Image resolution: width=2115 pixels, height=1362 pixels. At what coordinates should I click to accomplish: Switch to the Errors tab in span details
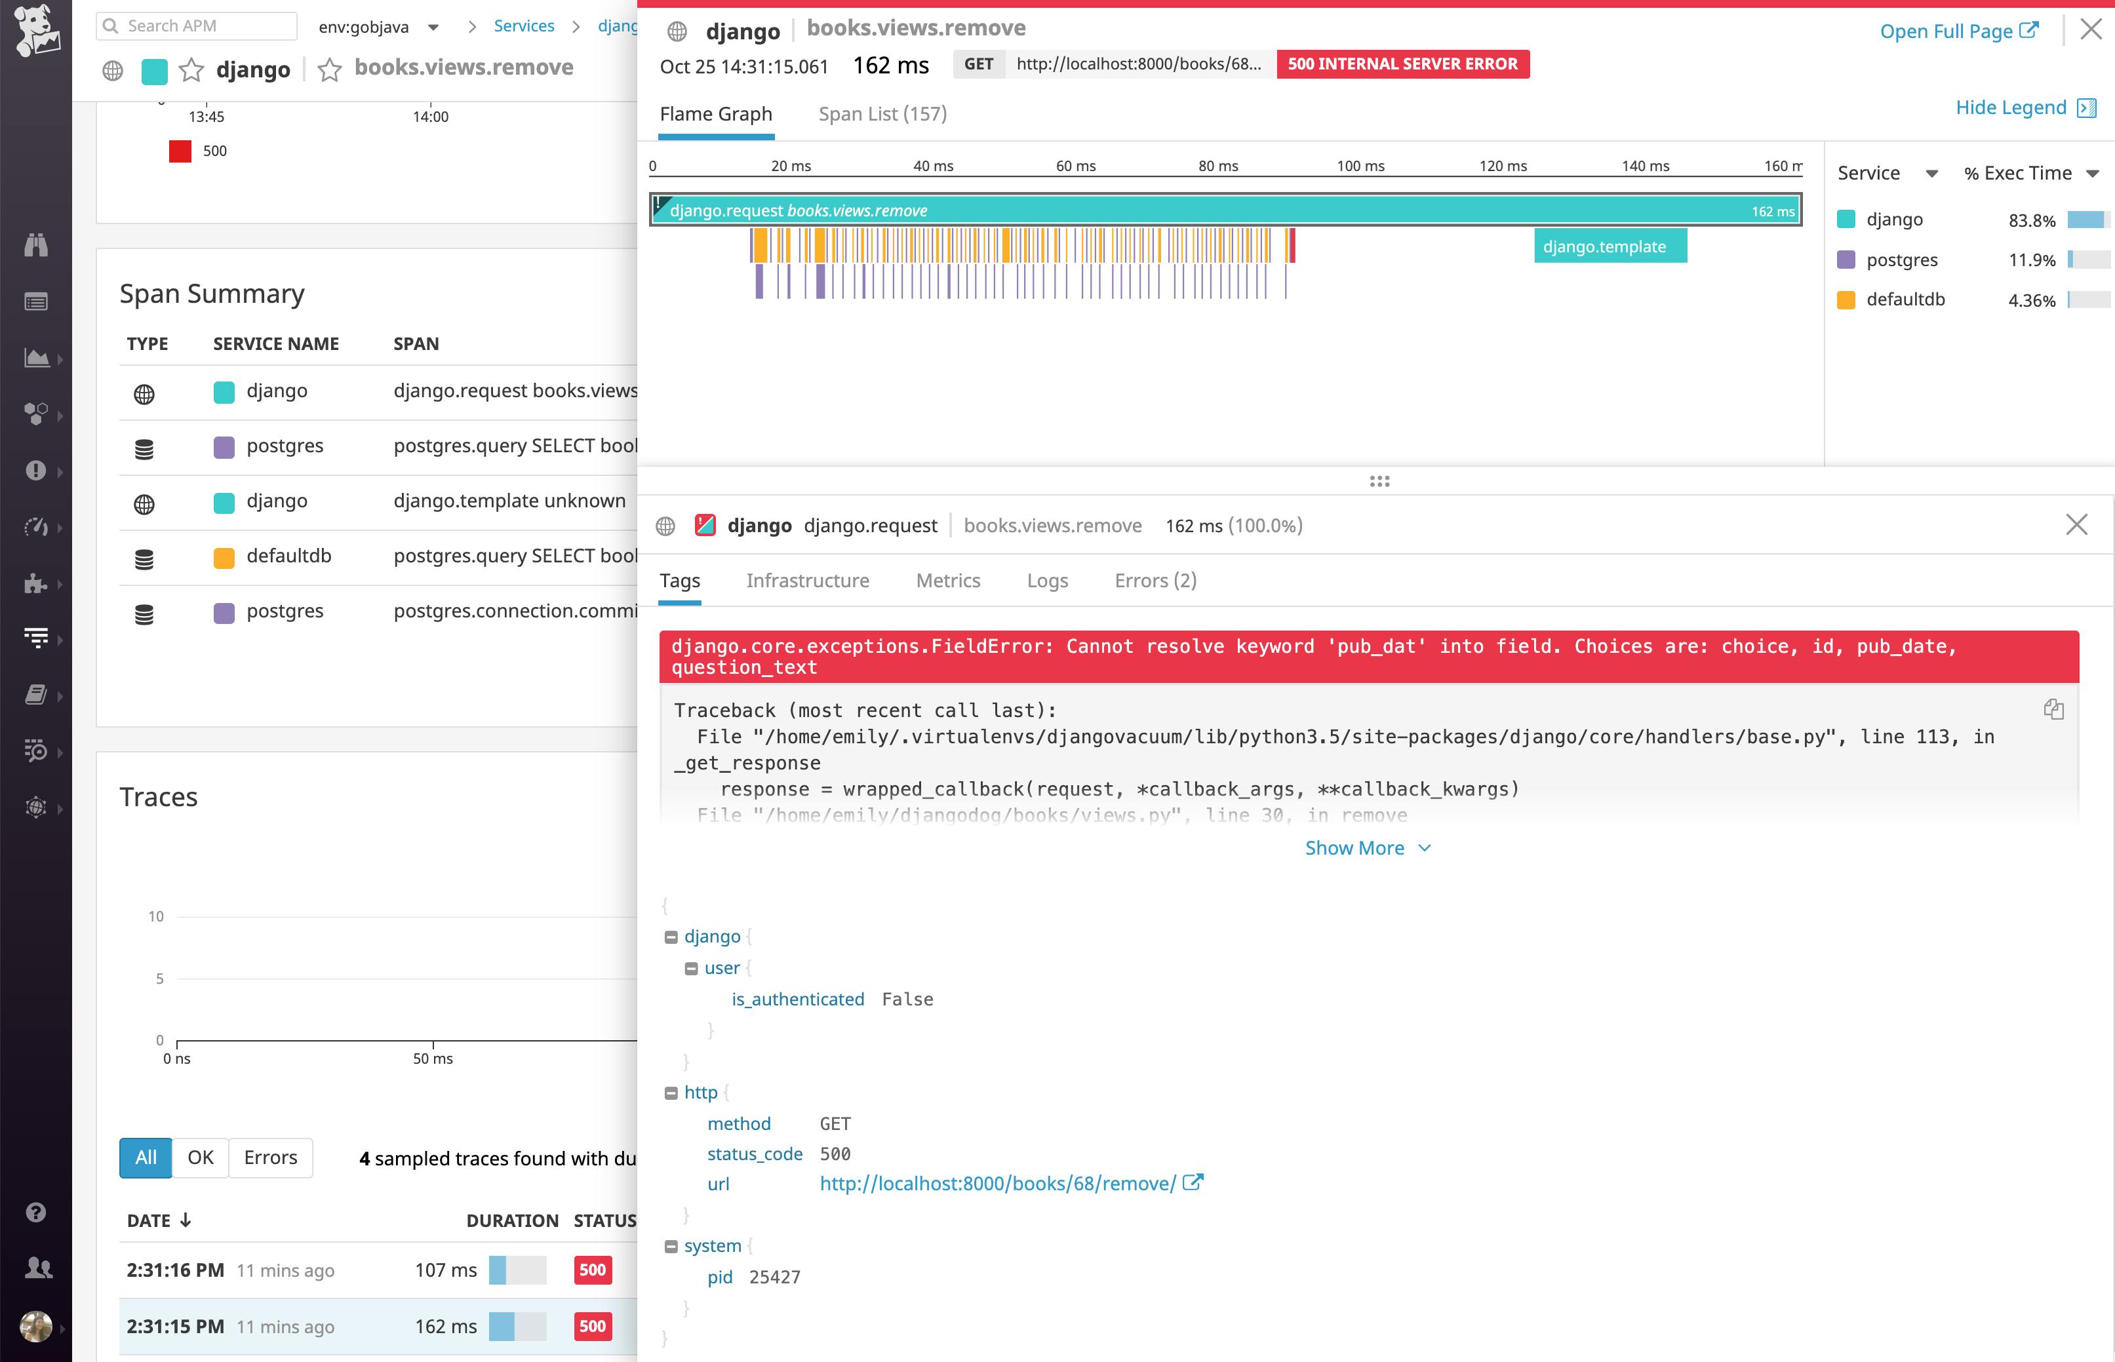pos(1155,581)
